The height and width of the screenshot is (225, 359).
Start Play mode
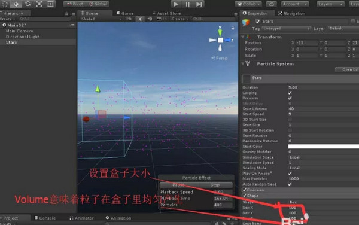coord(176,4)
